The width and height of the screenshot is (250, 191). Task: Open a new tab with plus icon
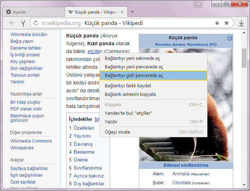click(132, 12)
